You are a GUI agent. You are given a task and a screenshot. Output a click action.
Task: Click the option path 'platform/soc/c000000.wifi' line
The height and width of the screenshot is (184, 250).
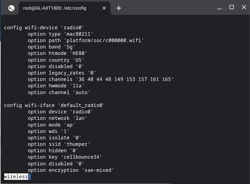click(x=86, y=40)
